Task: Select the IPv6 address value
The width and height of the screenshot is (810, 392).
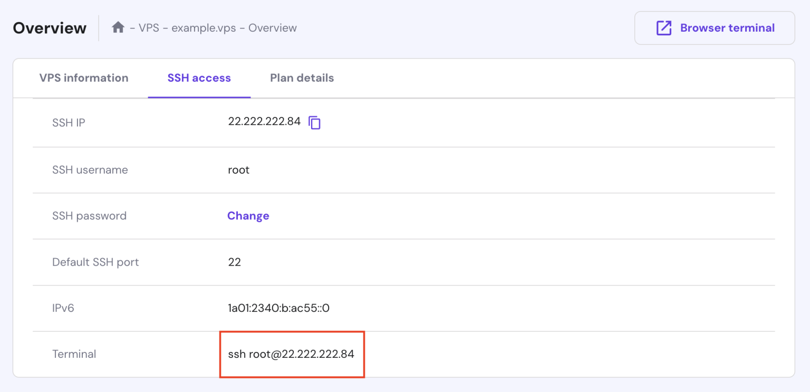Action: [278, 308]
